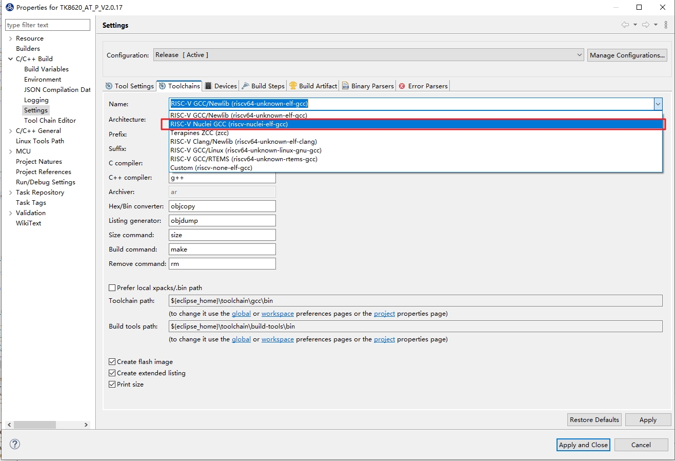This screenshot has height=461, width=675.
Task: Expand the Validation tree node
Action: tap(10, 213)
